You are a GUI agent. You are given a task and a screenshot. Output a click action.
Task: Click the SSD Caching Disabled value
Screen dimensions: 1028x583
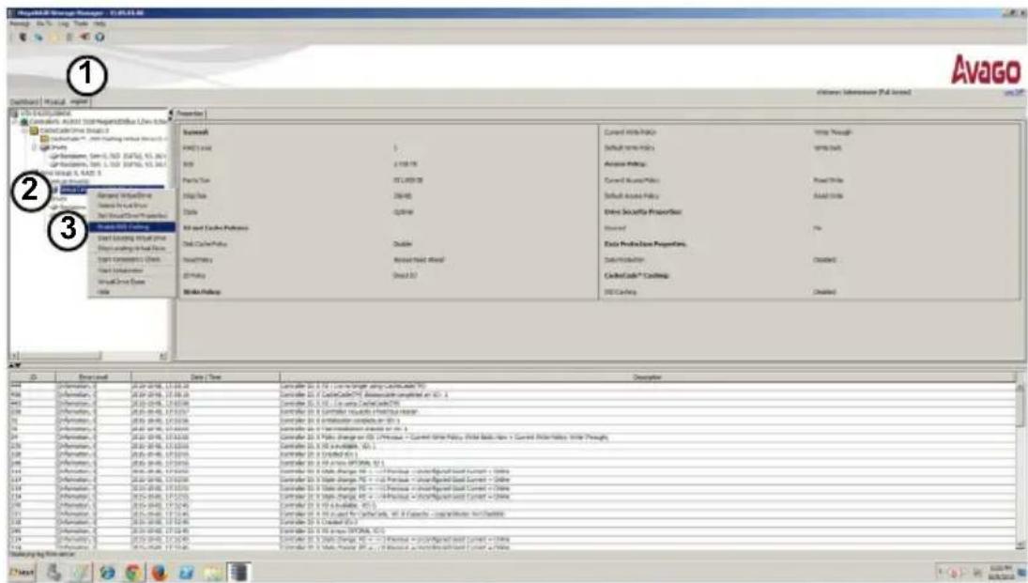(825, 292)
